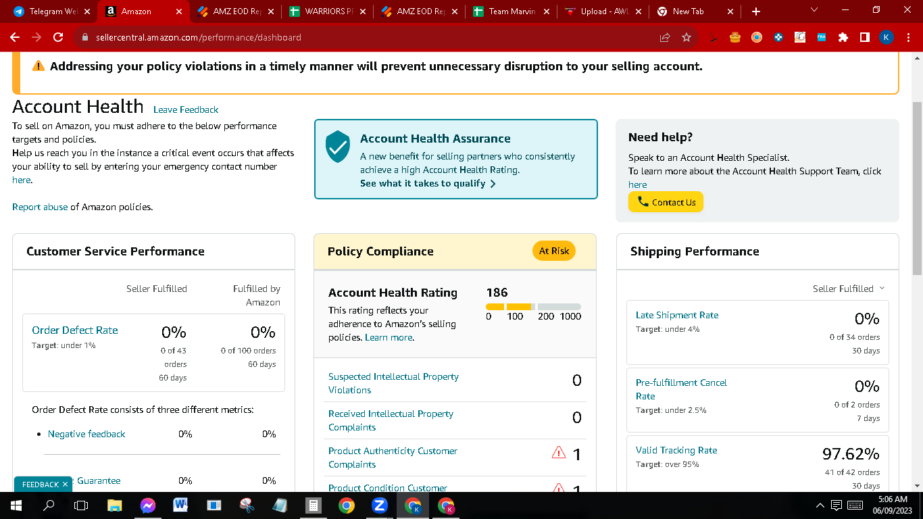The width and height of the screenshot is (923, 519).
Task: Click the Report abuse link
Action: point(40,207)
